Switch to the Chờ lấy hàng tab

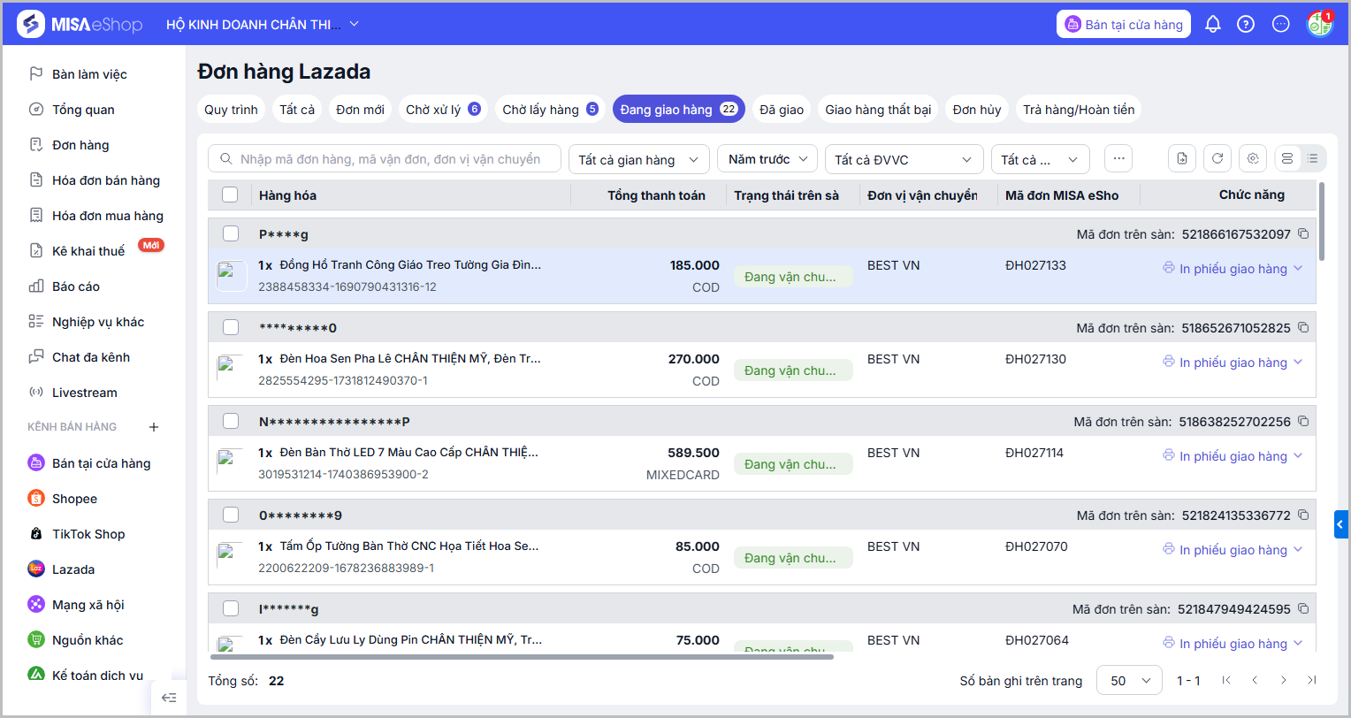click(549, 110)
